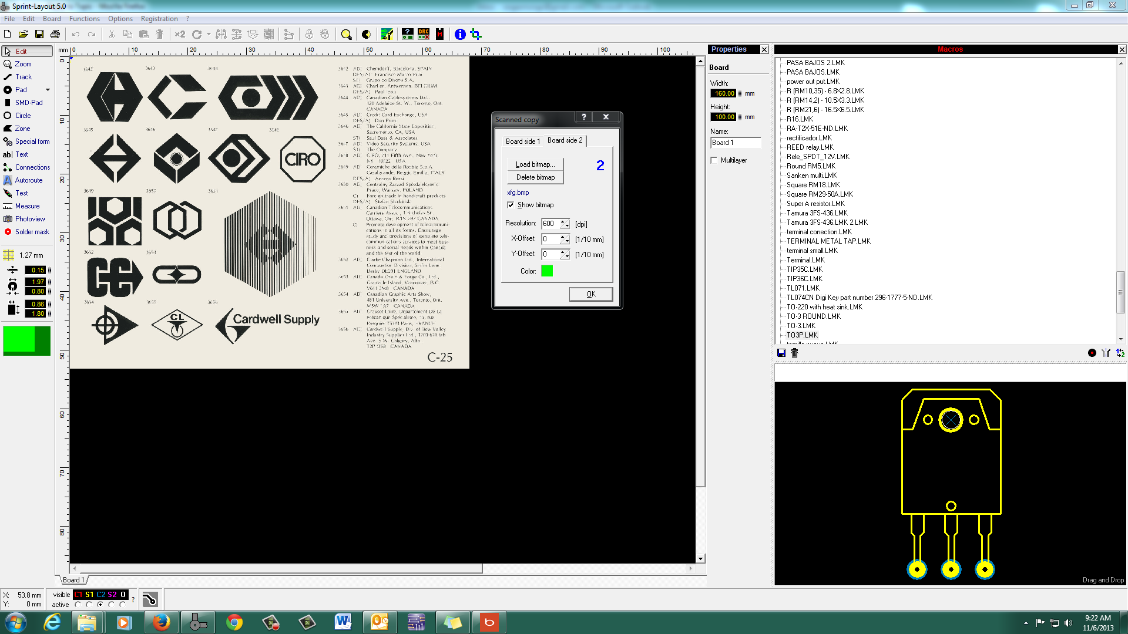Toggle the Show bitmap checkbox
Viewport: 1128px width, 634px height.
[511, 205]
